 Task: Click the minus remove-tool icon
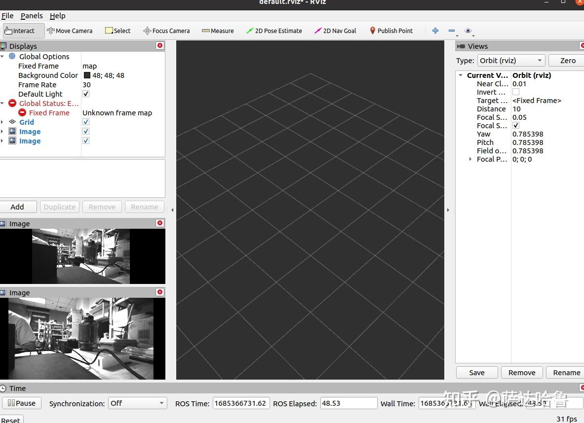tap(451, 31)
